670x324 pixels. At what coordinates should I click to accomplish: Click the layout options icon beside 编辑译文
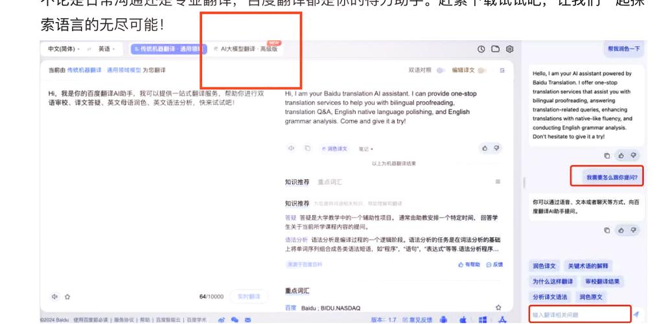[502, 71]
